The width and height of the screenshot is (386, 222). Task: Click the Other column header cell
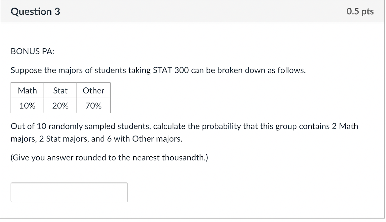coord(93,90)
